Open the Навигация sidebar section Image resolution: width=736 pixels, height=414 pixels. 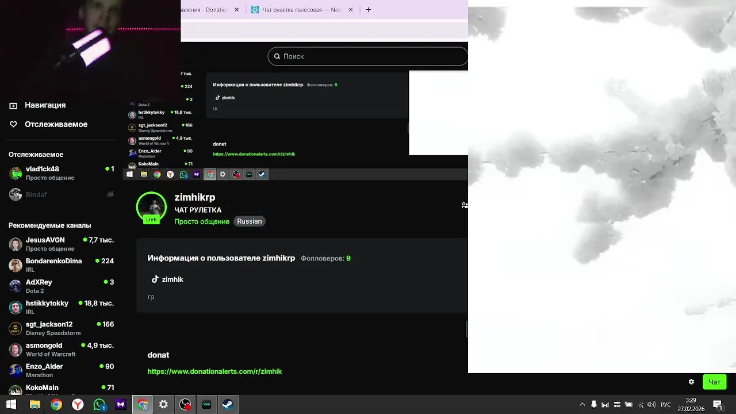45,105
